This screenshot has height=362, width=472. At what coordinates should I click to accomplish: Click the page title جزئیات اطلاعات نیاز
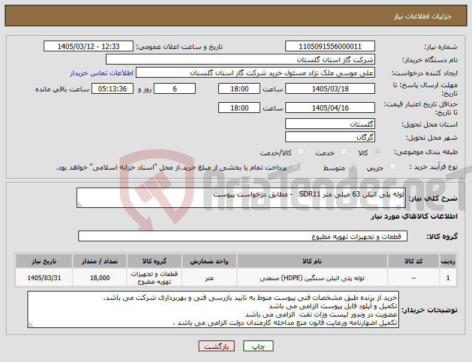click(x=422, y=16)
